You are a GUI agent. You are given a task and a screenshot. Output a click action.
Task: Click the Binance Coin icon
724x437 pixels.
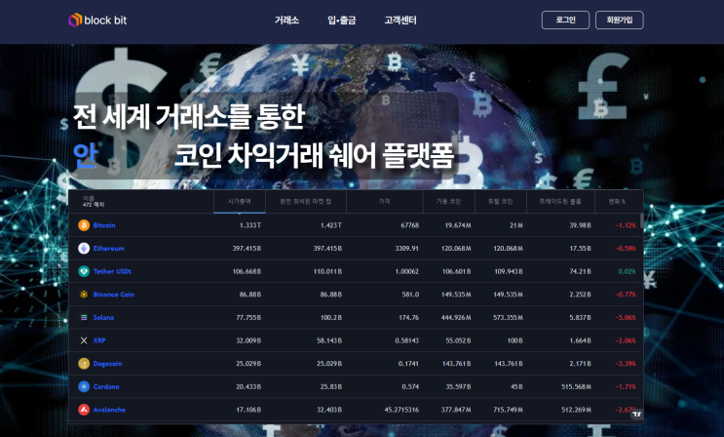[84, 295]
